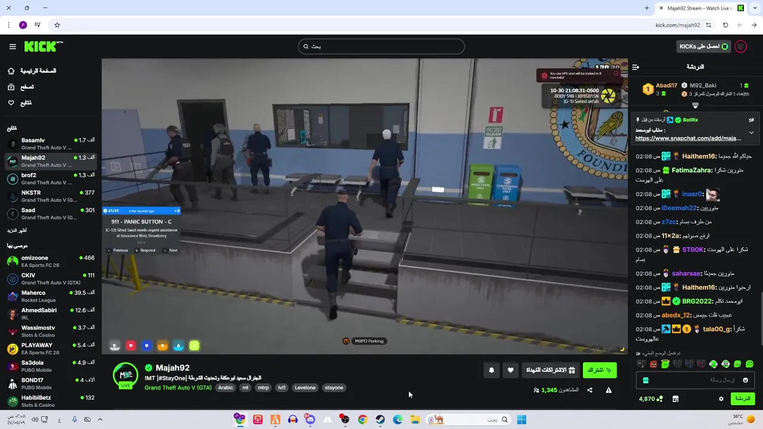Screen dimensions: 763x429
Task: Bookmark this page with star icon
Action: coord(57,25)
